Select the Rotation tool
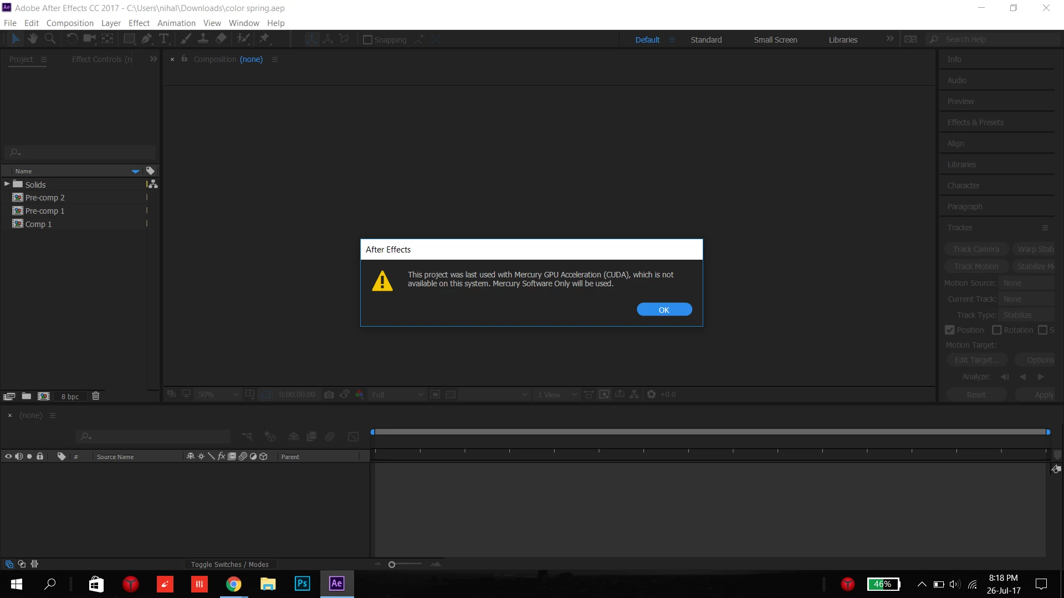 72,39
